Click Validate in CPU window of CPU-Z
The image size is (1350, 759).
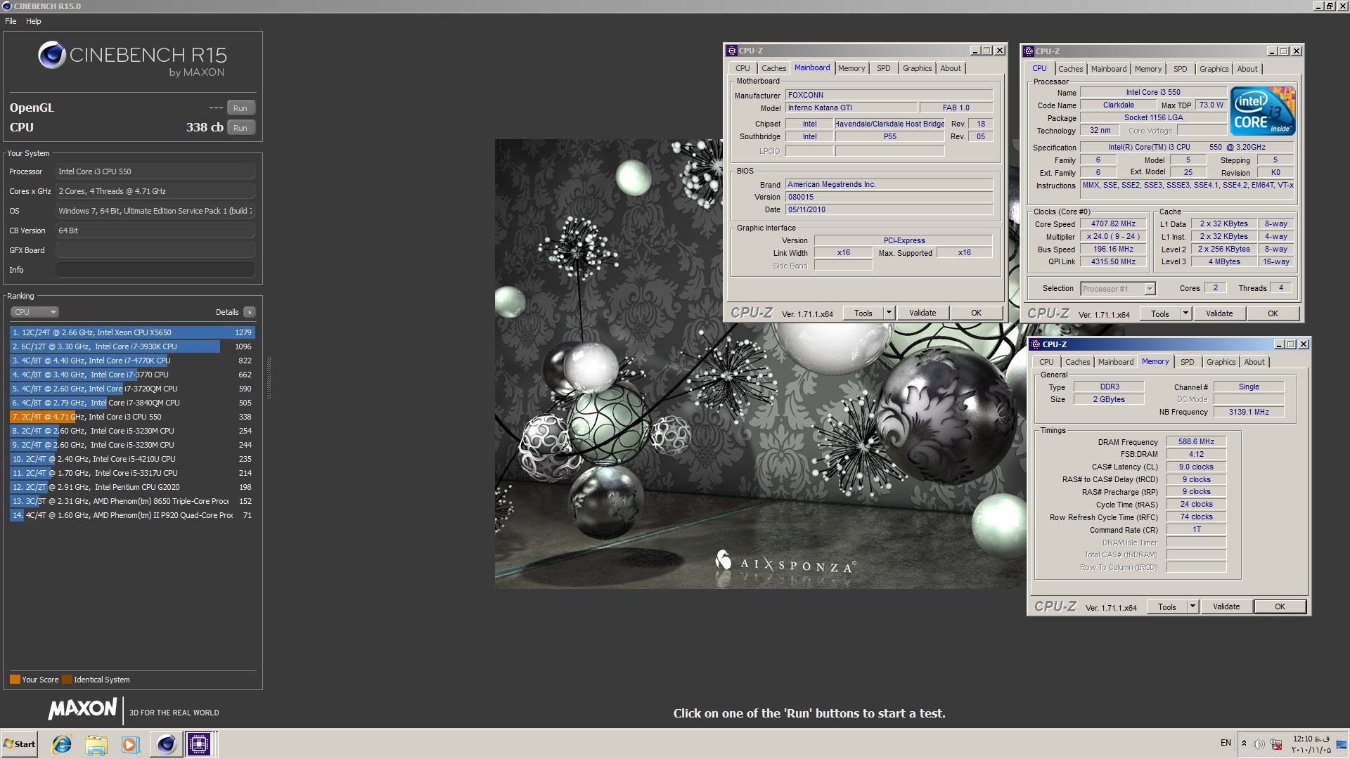point(1219,314)
